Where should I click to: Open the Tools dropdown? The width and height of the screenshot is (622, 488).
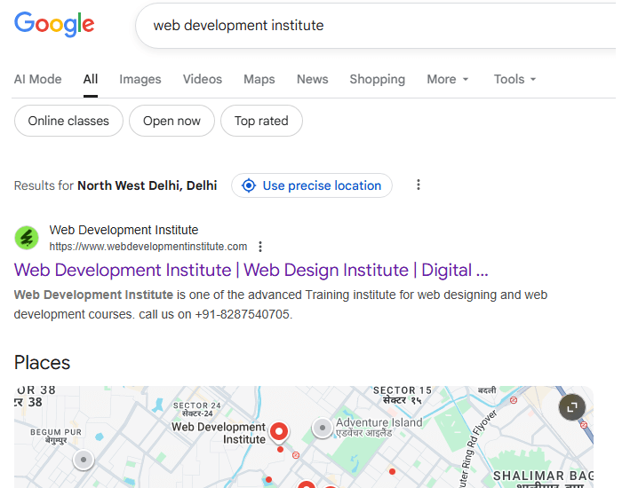click(x=514, y=79)
